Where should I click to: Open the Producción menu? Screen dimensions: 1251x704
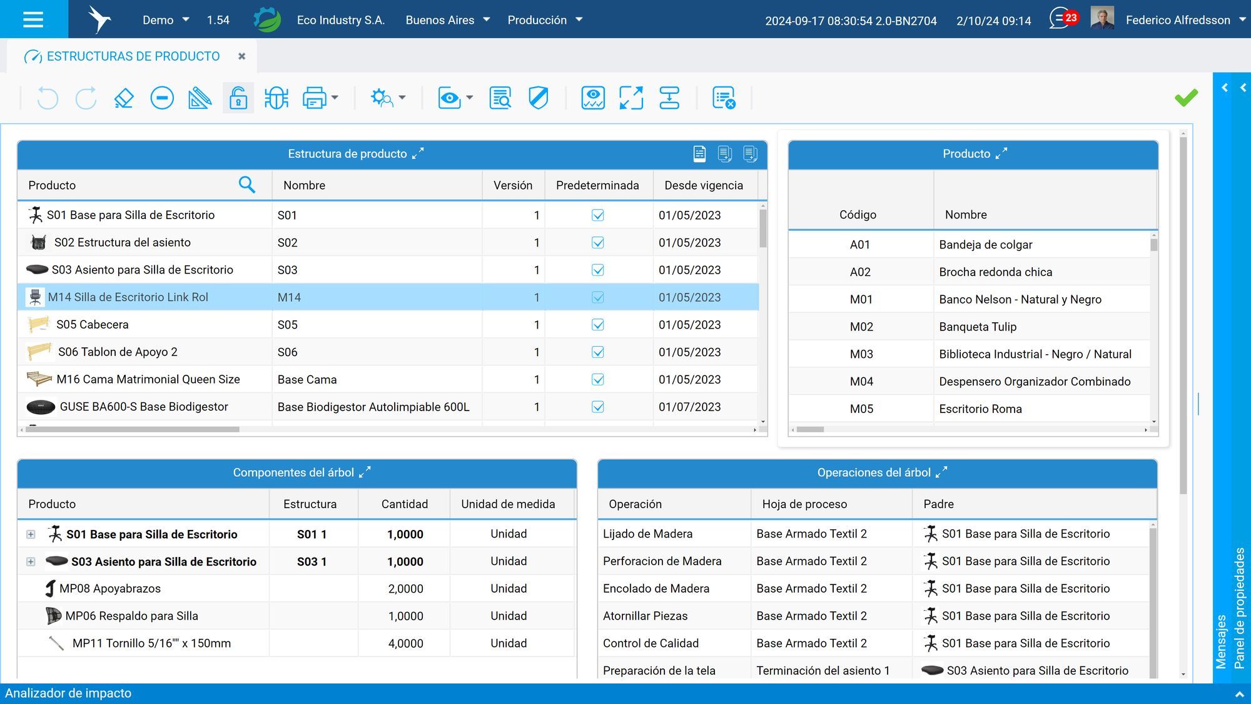tap(545, 20)
